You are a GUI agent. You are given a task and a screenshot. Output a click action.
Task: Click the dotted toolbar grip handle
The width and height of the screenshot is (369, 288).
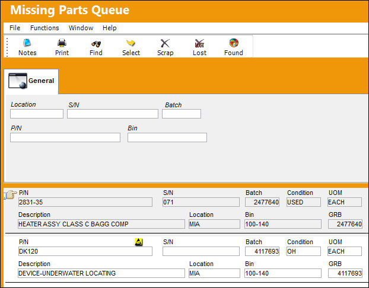(7, 47)
